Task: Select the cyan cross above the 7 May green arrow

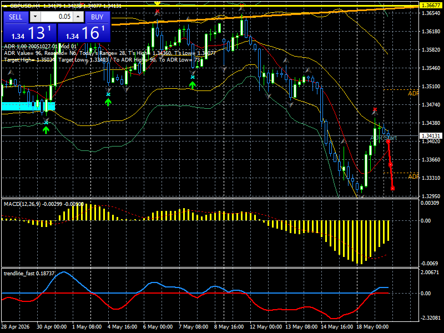Action: (193, 77)
